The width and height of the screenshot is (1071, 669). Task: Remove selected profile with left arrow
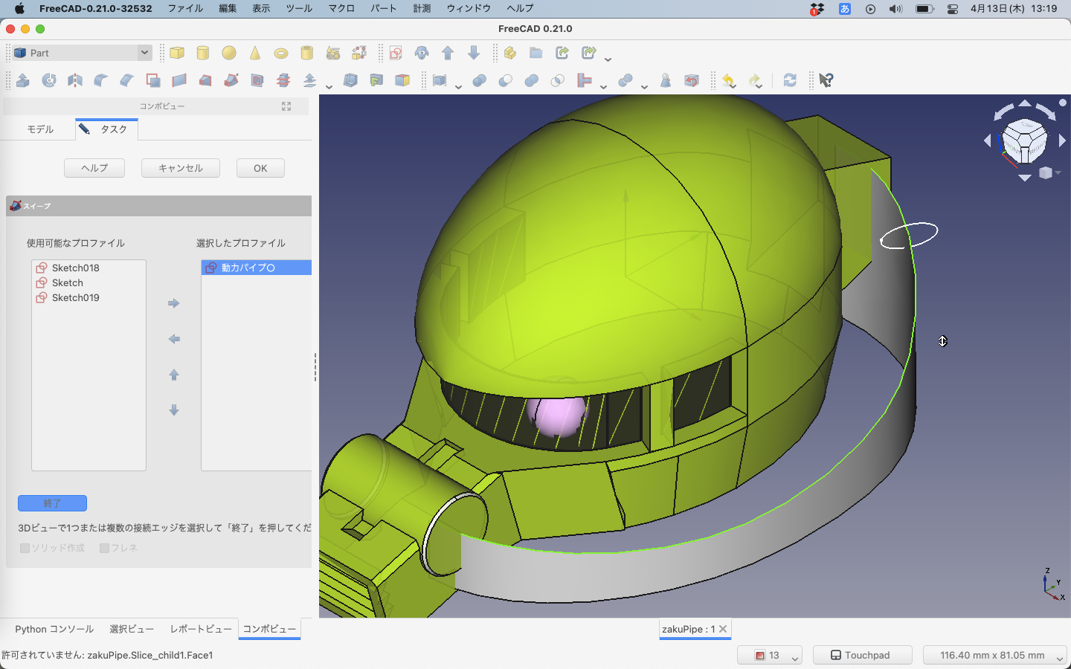coord(174,339)
